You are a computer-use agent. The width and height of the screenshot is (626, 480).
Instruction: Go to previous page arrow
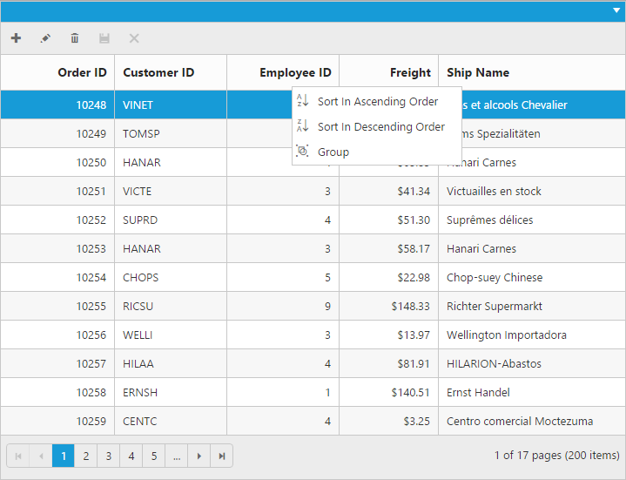(x=41, y=456)
